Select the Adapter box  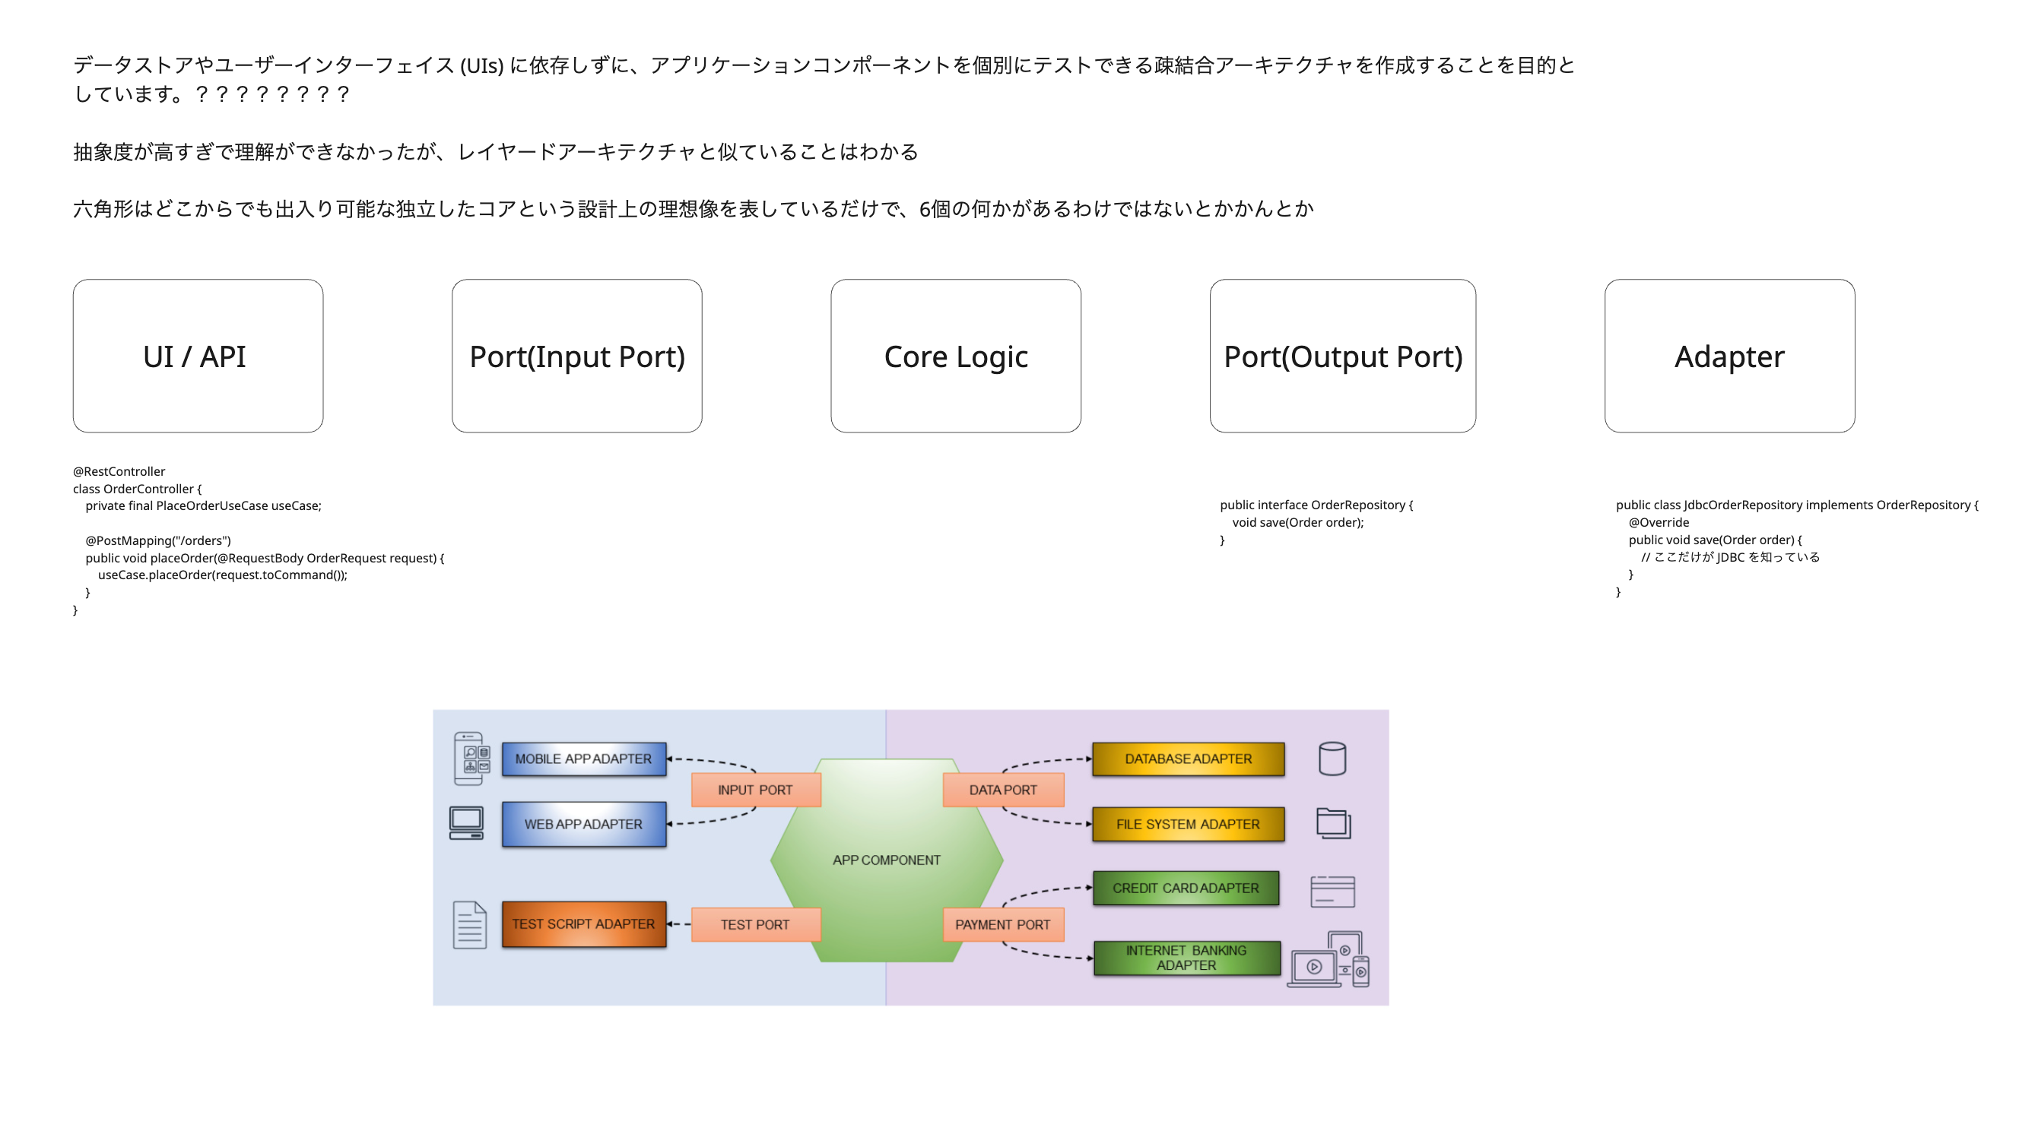click(1729, 356)
